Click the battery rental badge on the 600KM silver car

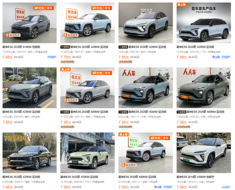pyautogui.click(x=71, y=100)
